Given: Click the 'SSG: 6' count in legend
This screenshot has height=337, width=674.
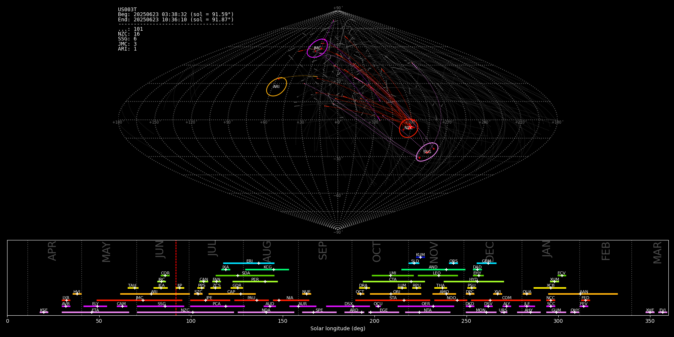Looking at the screenshot, I should click(x=127, y=39).
